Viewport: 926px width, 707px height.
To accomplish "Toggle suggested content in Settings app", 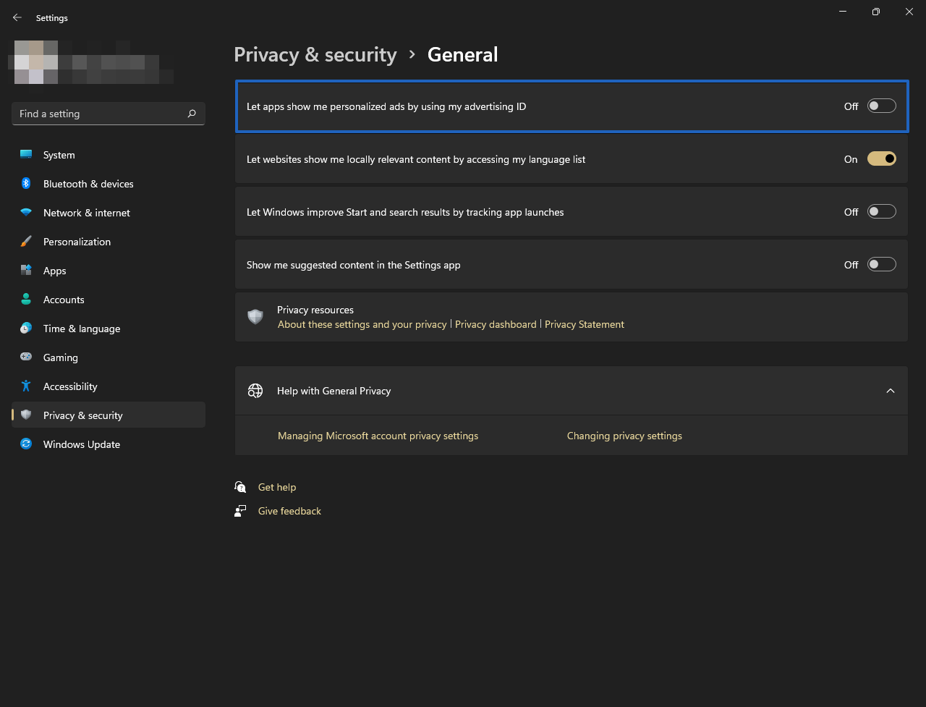I will pyautogui.click(x=882, y=265).
